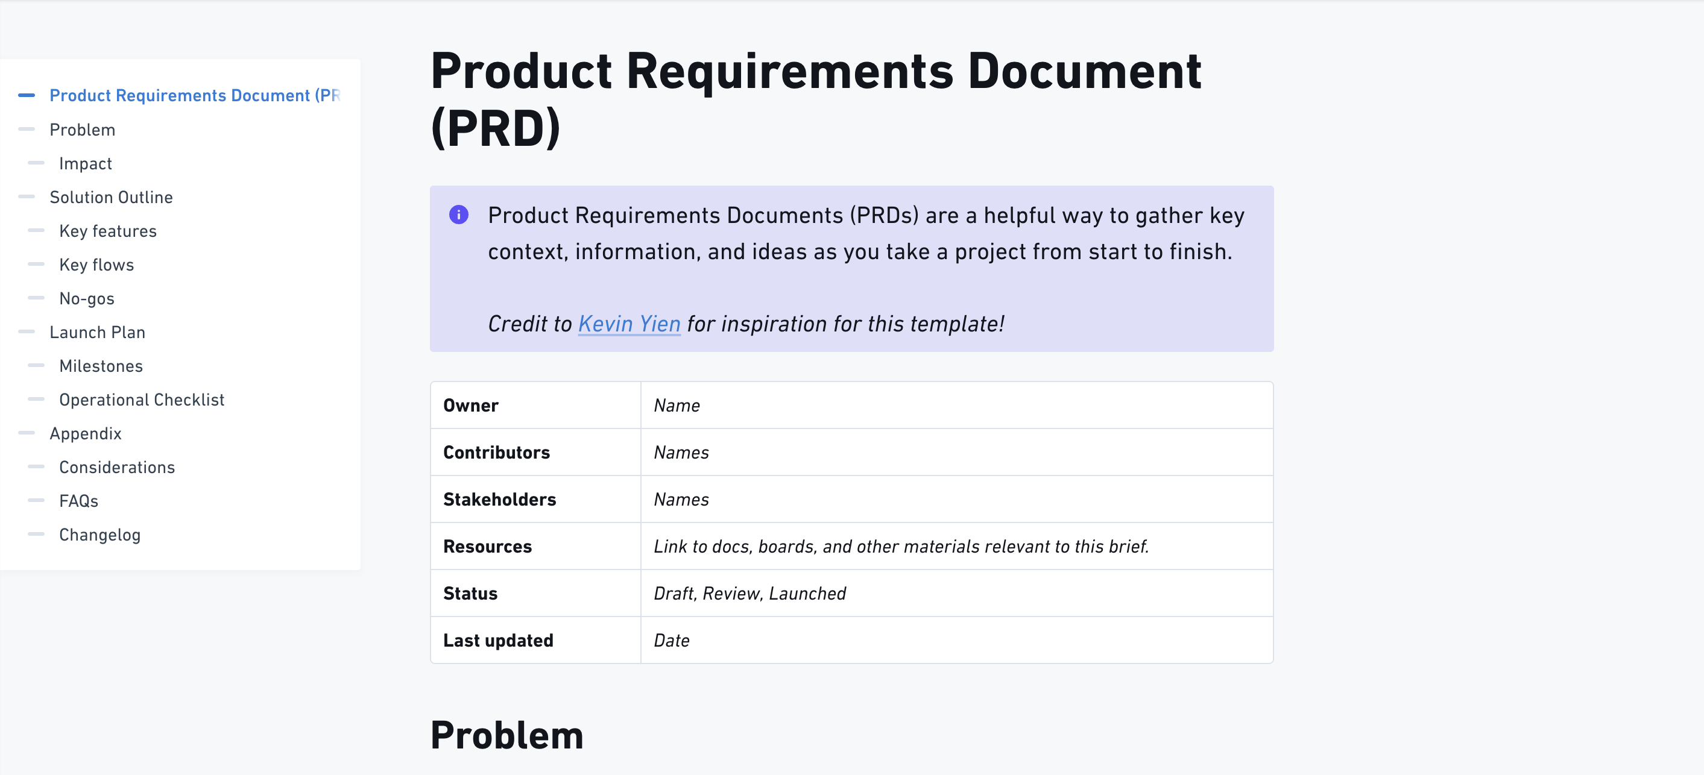The height and width of the screenshot is (775, 1704).
Task: Jump to the "Key features" section
Action: click(108, 231)
